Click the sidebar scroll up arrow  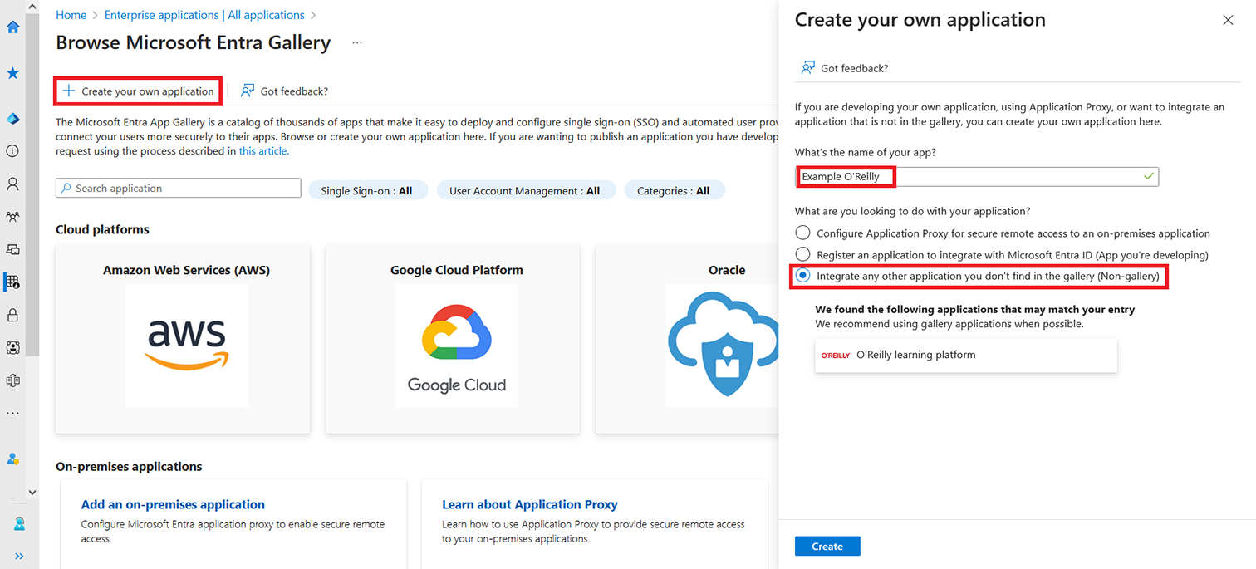32,7
